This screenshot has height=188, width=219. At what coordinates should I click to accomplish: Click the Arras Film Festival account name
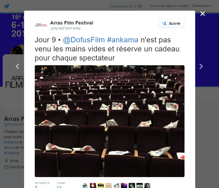72,23
